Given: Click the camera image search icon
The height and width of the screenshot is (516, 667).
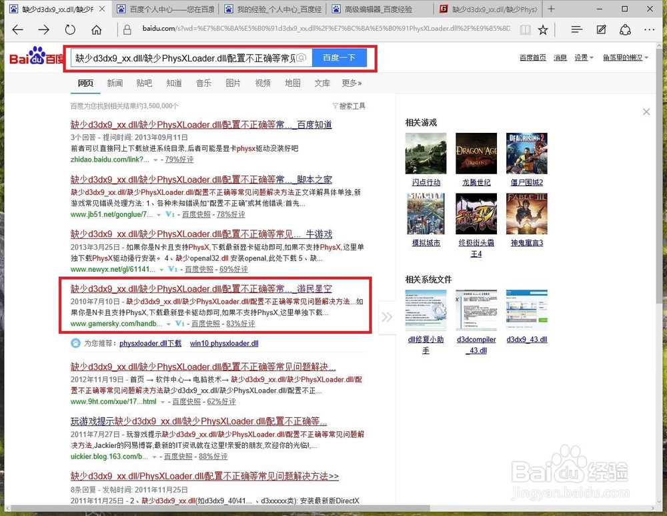Looking at the screenshot, I should tap(301, 57).
